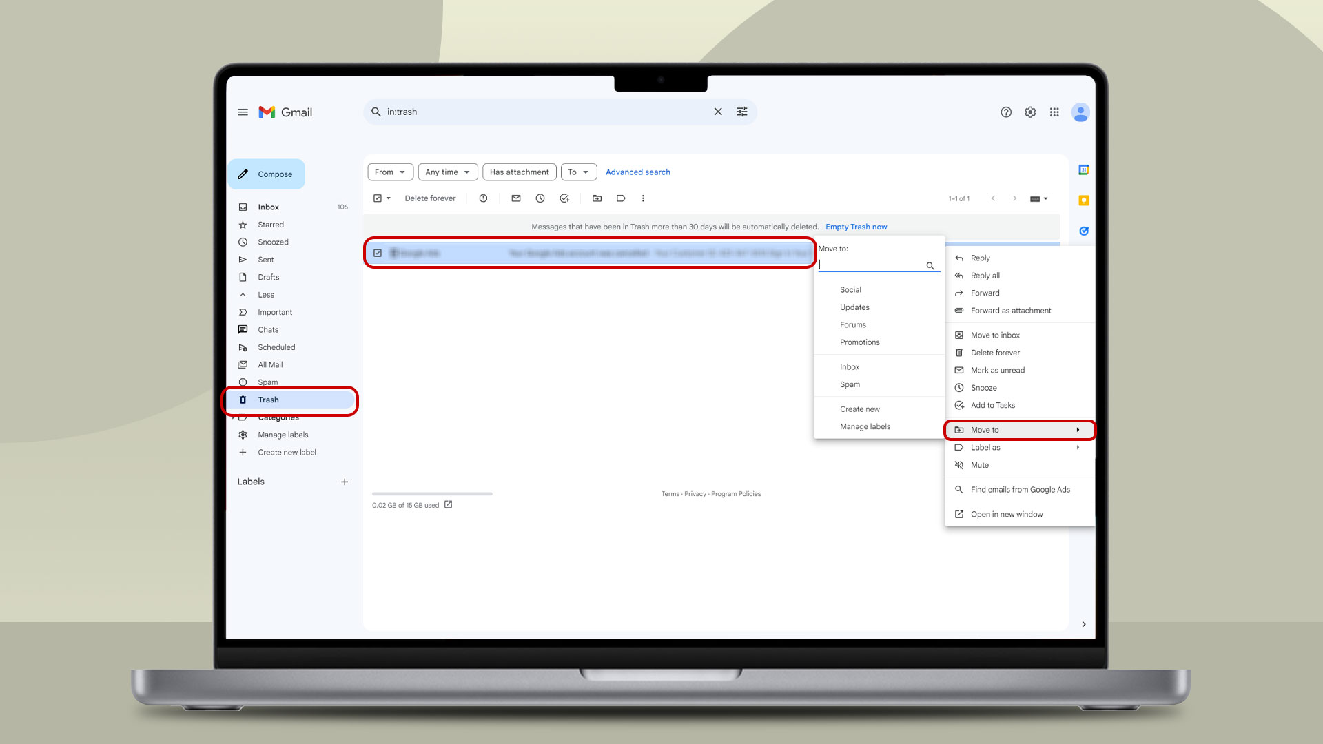Click the compose button to draft email
Viewport: 1323px width, 744px height.
[x=266, y=174]
